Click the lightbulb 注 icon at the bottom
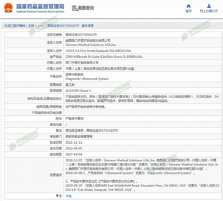The image size is (223, 201). pos(57,196)
